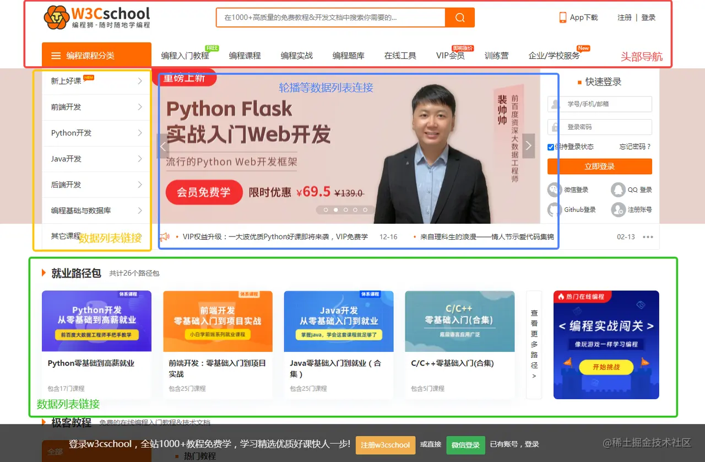Viewport: 705px width, 462px height.
Task: Open the 在线工具 nav item
Action: pyautogui.click(x=400, y=56)
